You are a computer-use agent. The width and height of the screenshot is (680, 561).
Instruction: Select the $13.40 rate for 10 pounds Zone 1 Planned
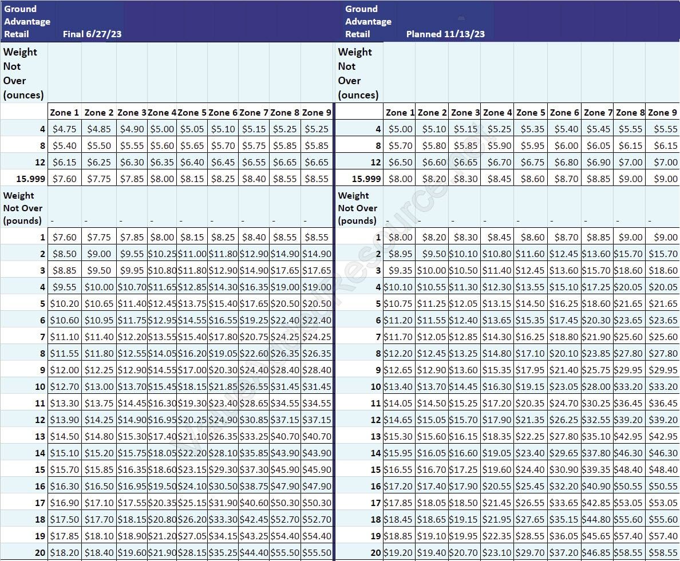tap(400, 386)
